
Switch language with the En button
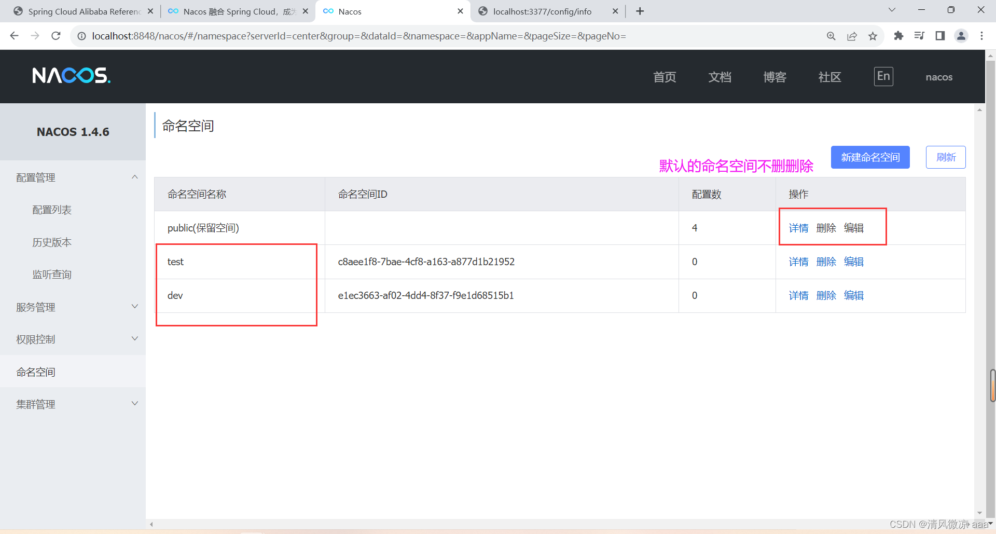[883, 76]
